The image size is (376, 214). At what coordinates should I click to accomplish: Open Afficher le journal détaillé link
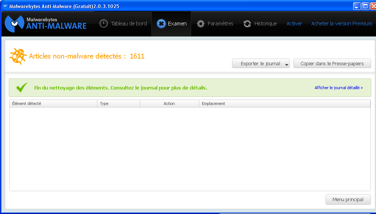(338, 88)
